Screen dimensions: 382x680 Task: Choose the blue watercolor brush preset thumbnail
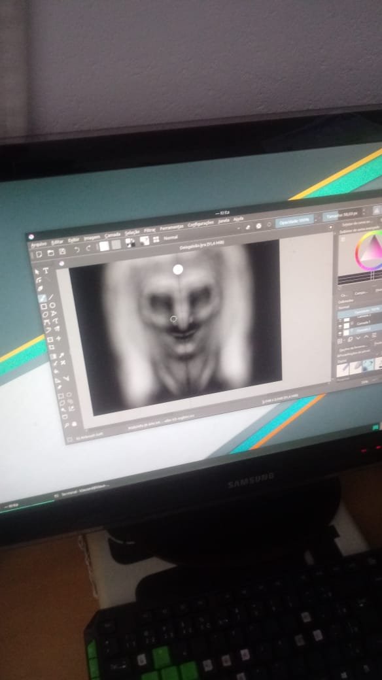368,365
